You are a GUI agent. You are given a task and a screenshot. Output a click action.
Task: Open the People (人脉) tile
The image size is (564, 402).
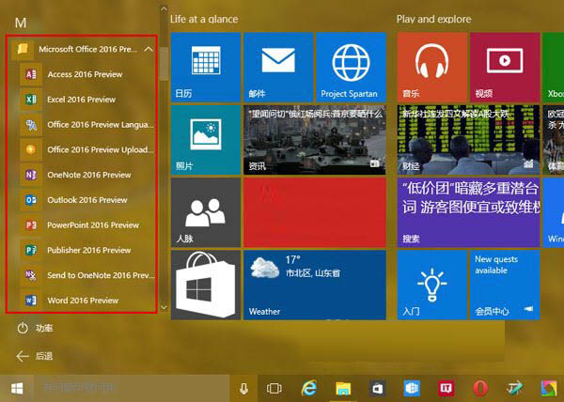[206, 212]
